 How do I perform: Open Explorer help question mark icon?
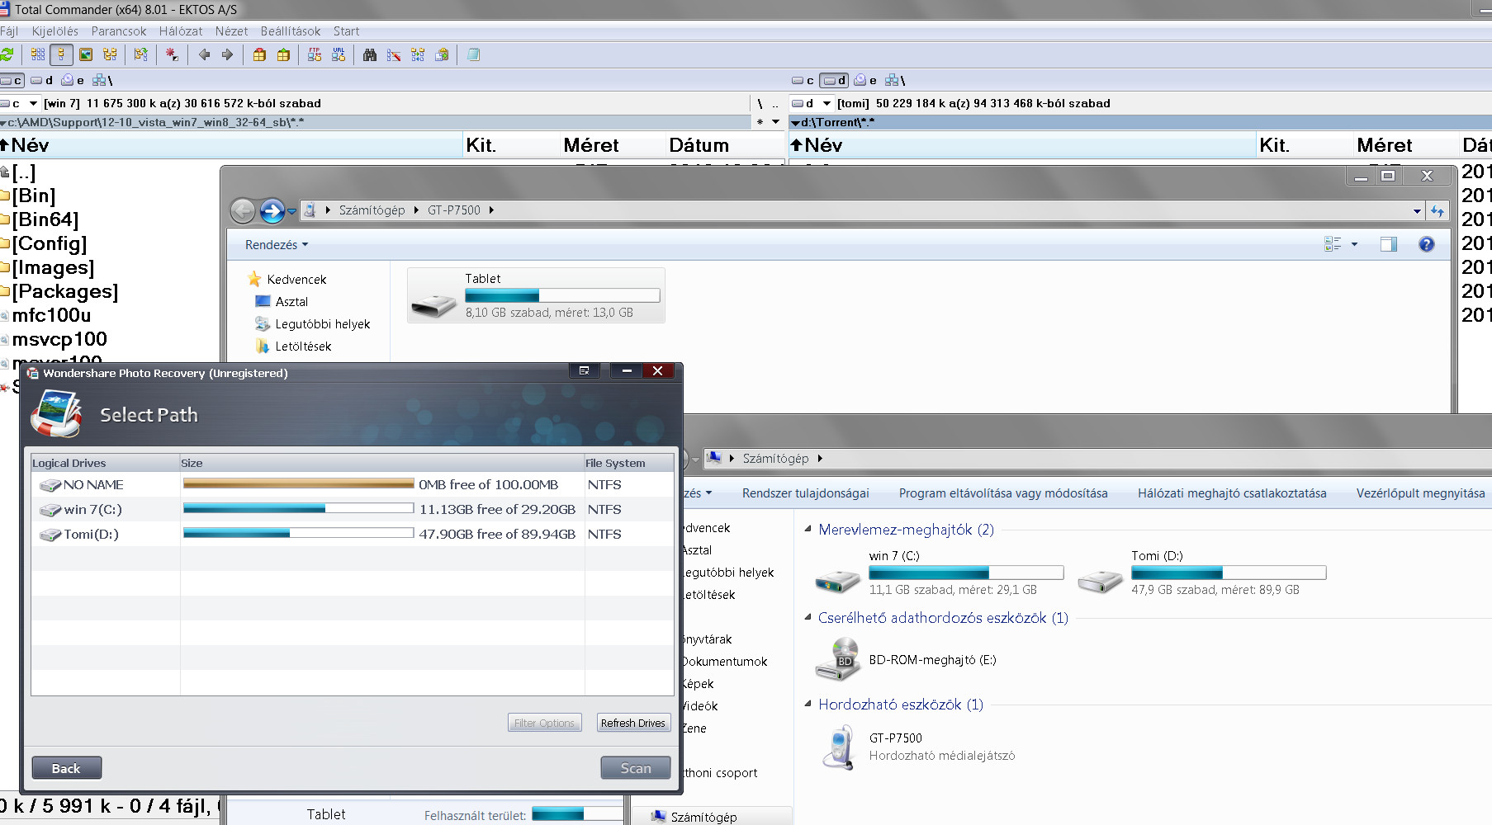pos(1427,244)
